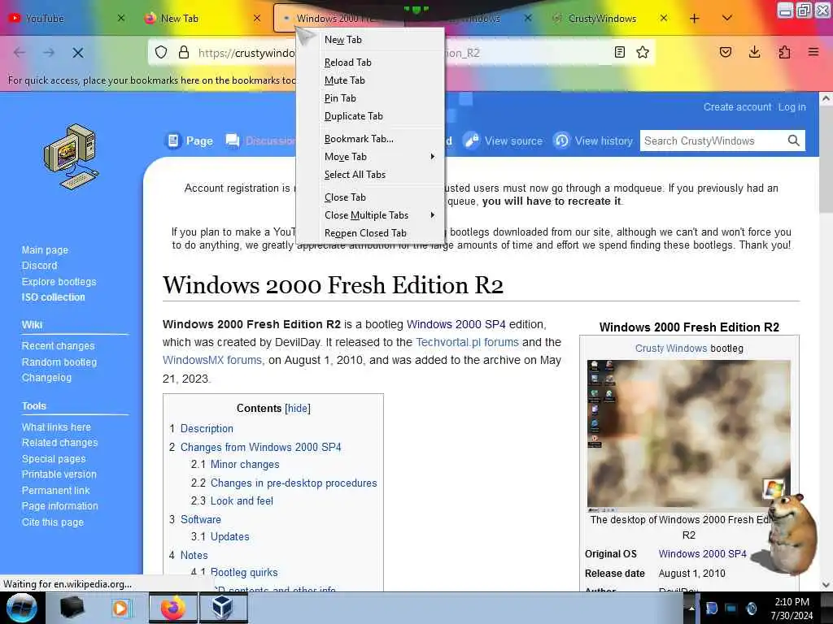Screen dimensions: 833x624
Task: Open Firefox from the taskbar
Action: point(172,608)
